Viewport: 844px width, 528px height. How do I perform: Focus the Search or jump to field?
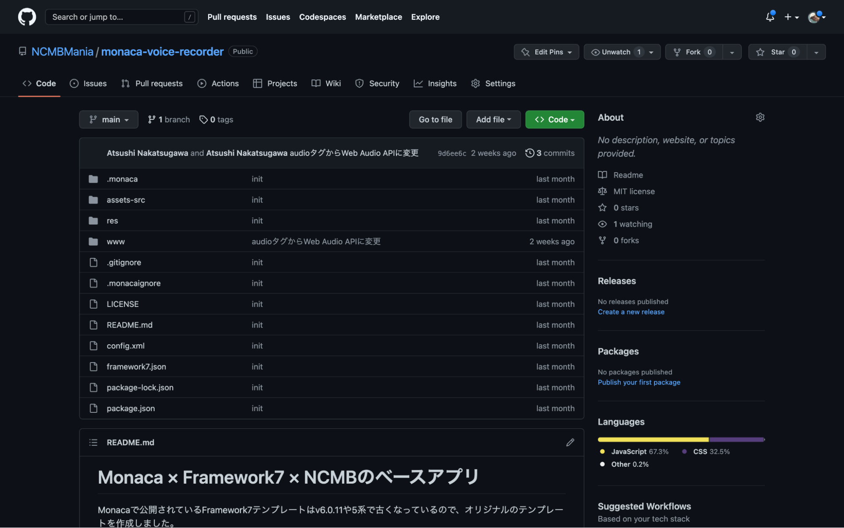tap(122, 17)
